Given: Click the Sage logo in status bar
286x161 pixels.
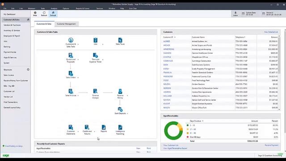Looking at the screenshot, I should tap(6, 156).
